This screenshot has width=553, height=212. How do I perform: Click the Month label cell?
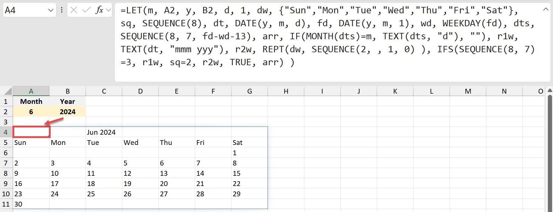click(31, 101)
